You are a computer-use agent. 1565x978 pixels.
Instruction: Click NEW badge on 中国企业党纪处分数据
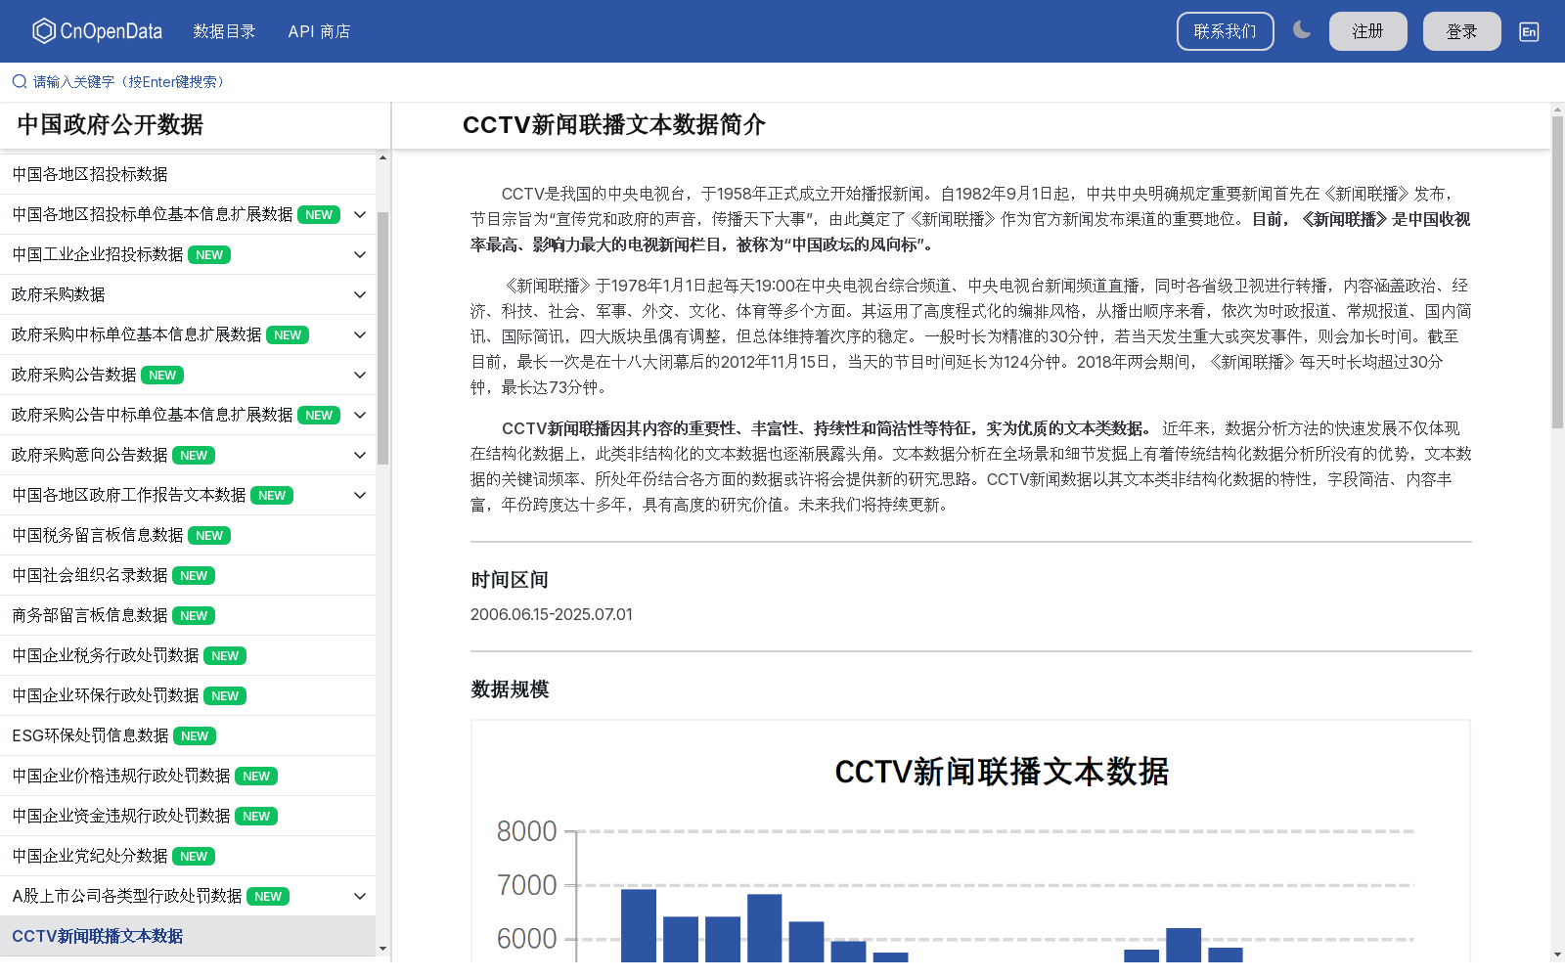tap(194, 856)
